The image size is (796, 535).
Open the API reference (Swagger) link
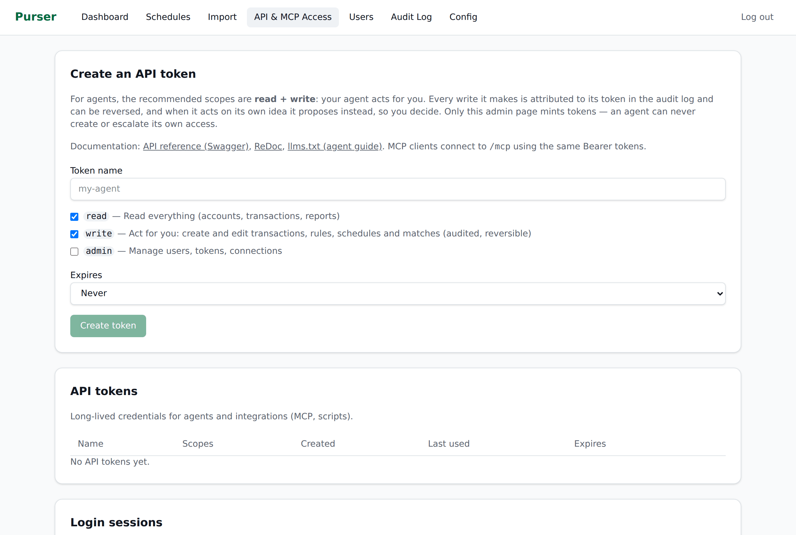(x=196, y=147)
